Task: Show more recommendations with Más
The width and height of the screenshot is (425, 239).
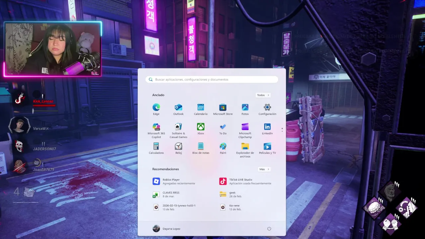Action: (x=264, y=169)
